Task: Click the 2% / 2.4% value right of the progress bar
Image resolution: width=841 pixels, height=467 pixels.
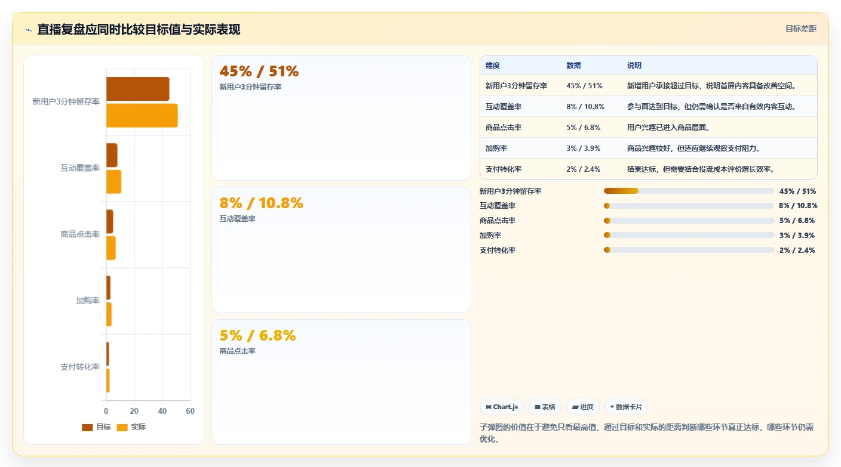Action: pos(797,250)
